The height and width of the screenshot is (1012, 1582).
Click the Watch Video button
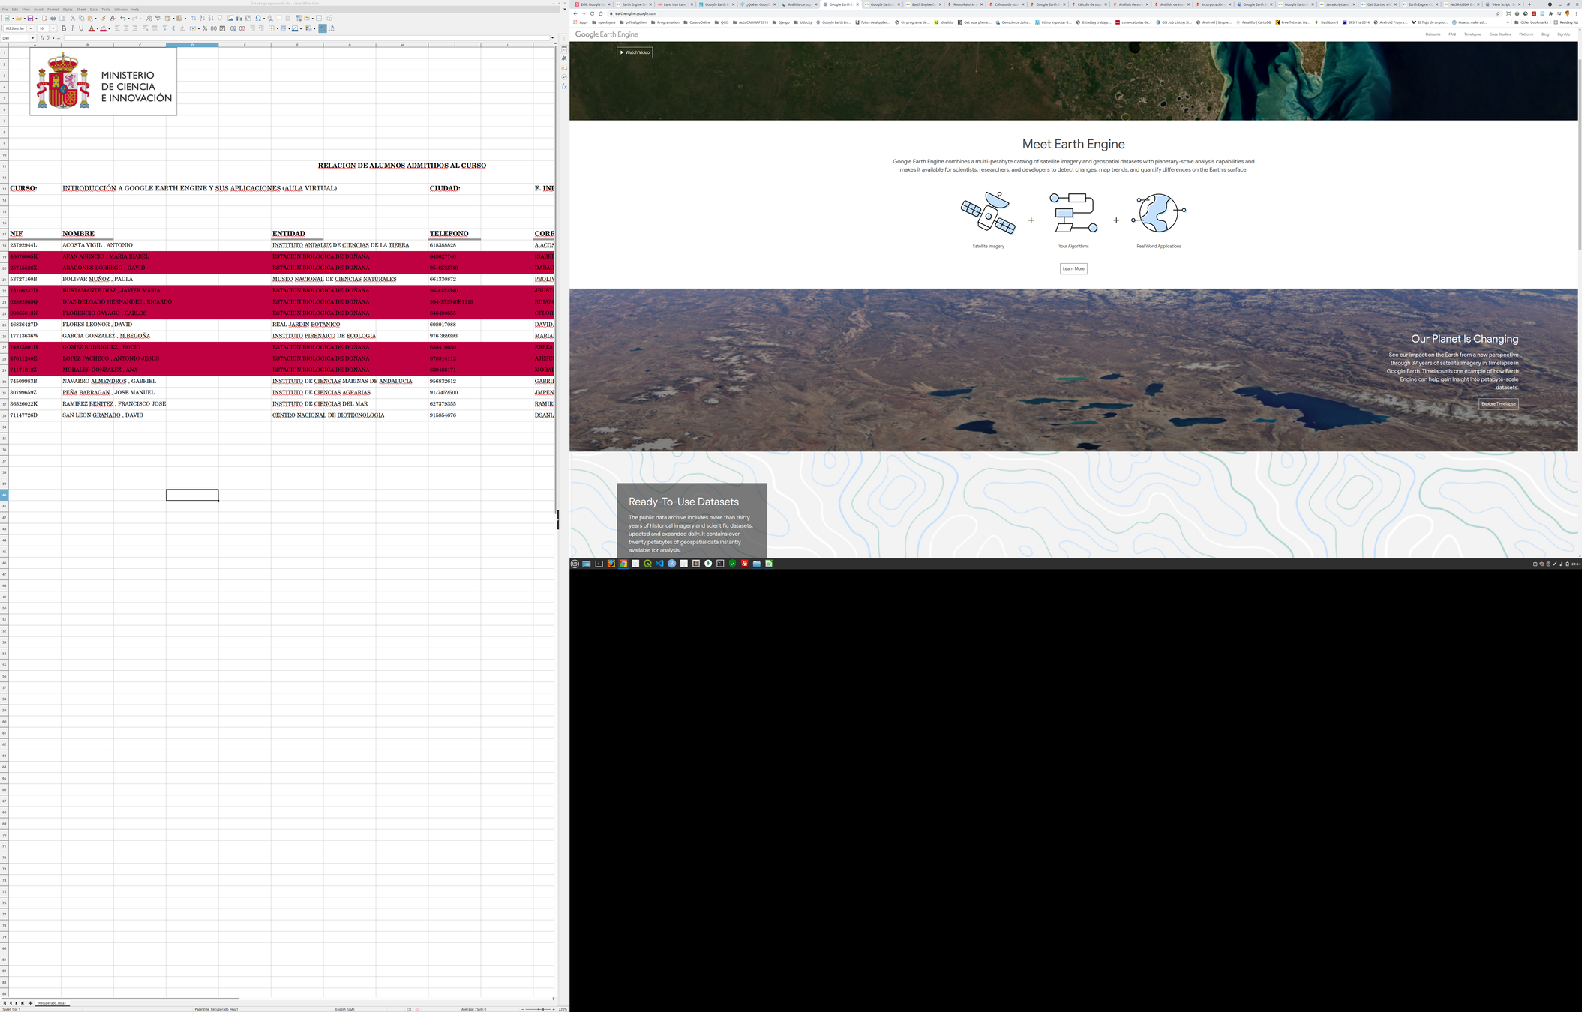click(x=635, y=52)
